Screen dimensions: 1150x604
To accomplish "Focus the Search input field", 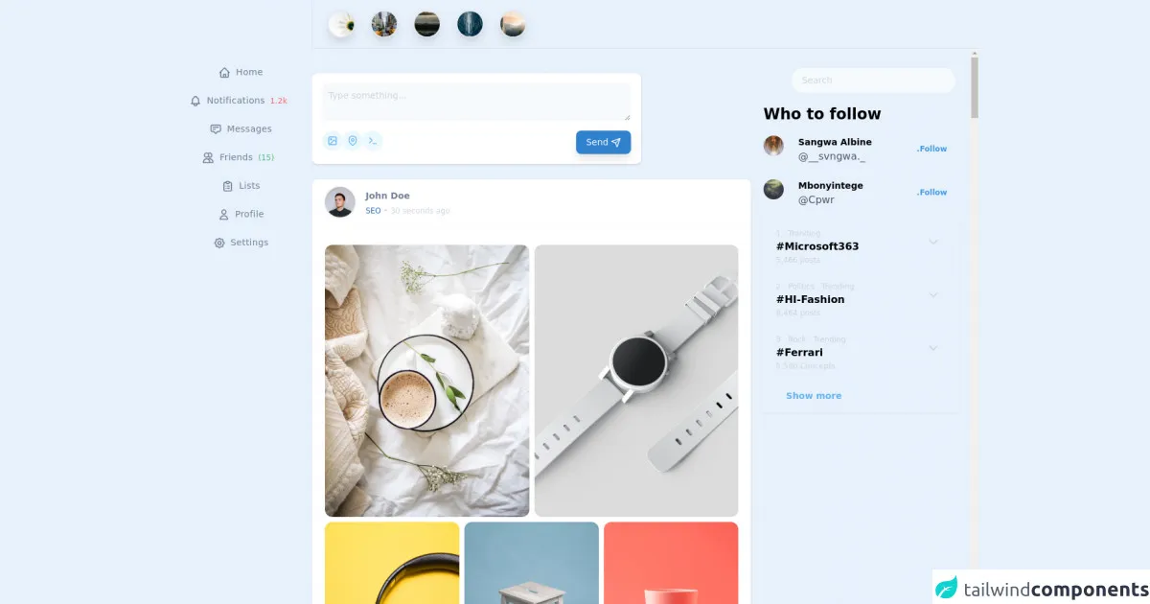I will (873, 81).
